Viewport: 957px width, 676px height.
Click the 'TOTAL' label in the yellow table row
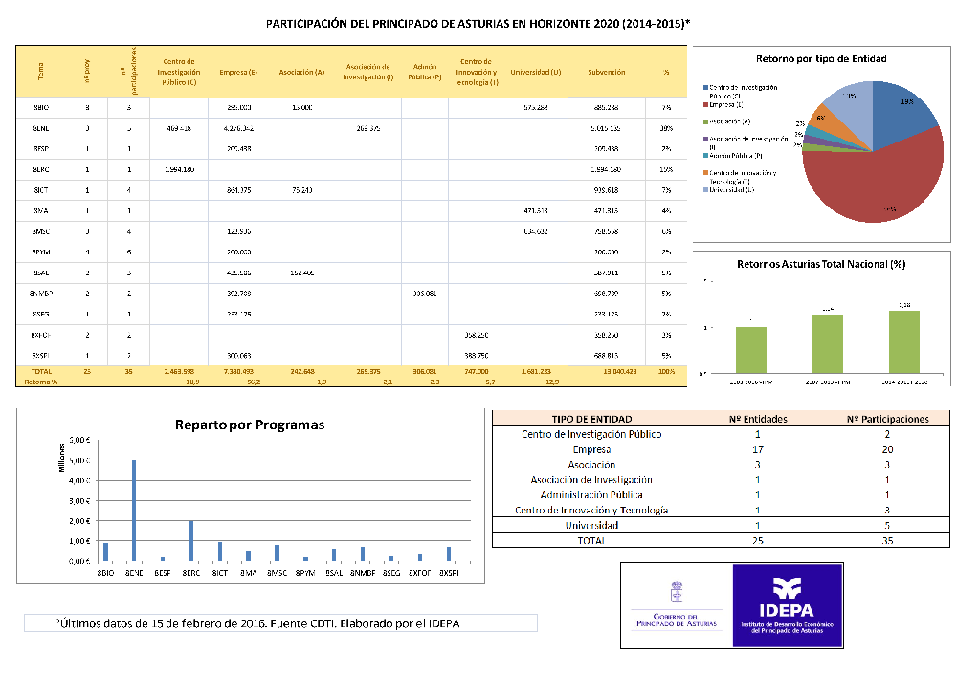41,371
